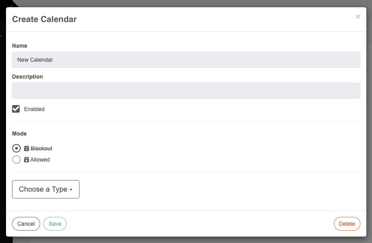
Task: Click the red Delete button
Action: (x=347, y=224)
